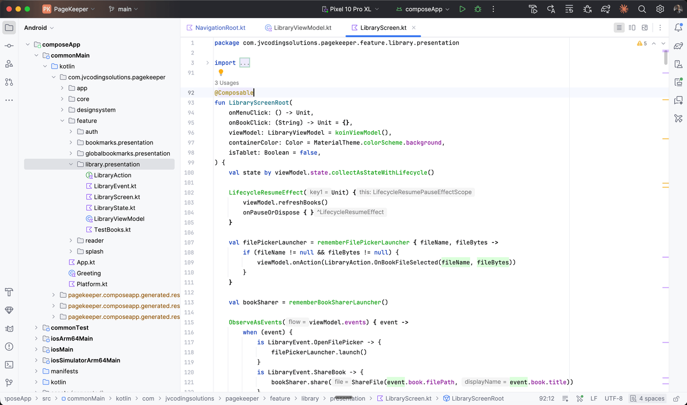
Task: Open the gem-shaped tool window icon
Action: coord(9,310)
